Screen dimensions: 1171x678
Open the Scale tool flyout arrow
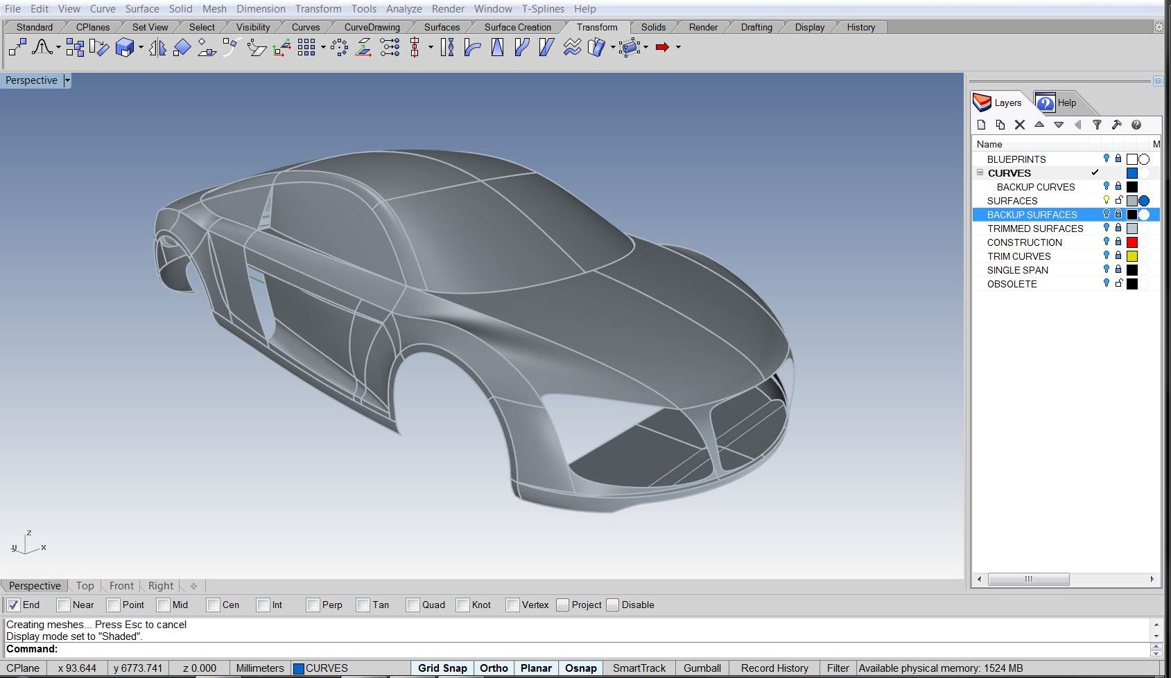(x=141, y=47)
